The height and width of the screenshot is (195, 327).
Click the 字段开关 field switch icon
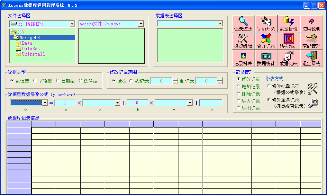pyautogui.click(x=266, y=24)
